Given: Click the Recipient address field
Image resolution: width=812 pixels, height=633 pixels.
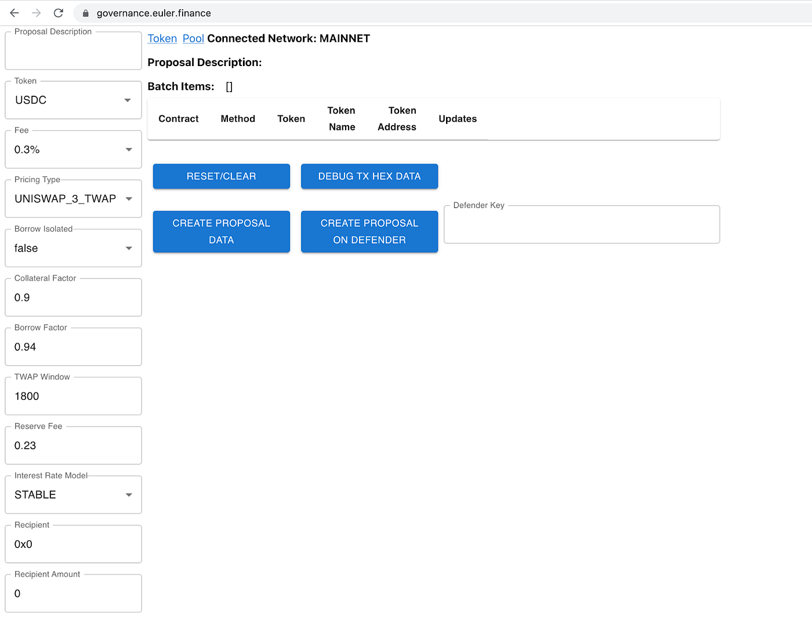Looking at the screenshot, I should click(73, 544).
